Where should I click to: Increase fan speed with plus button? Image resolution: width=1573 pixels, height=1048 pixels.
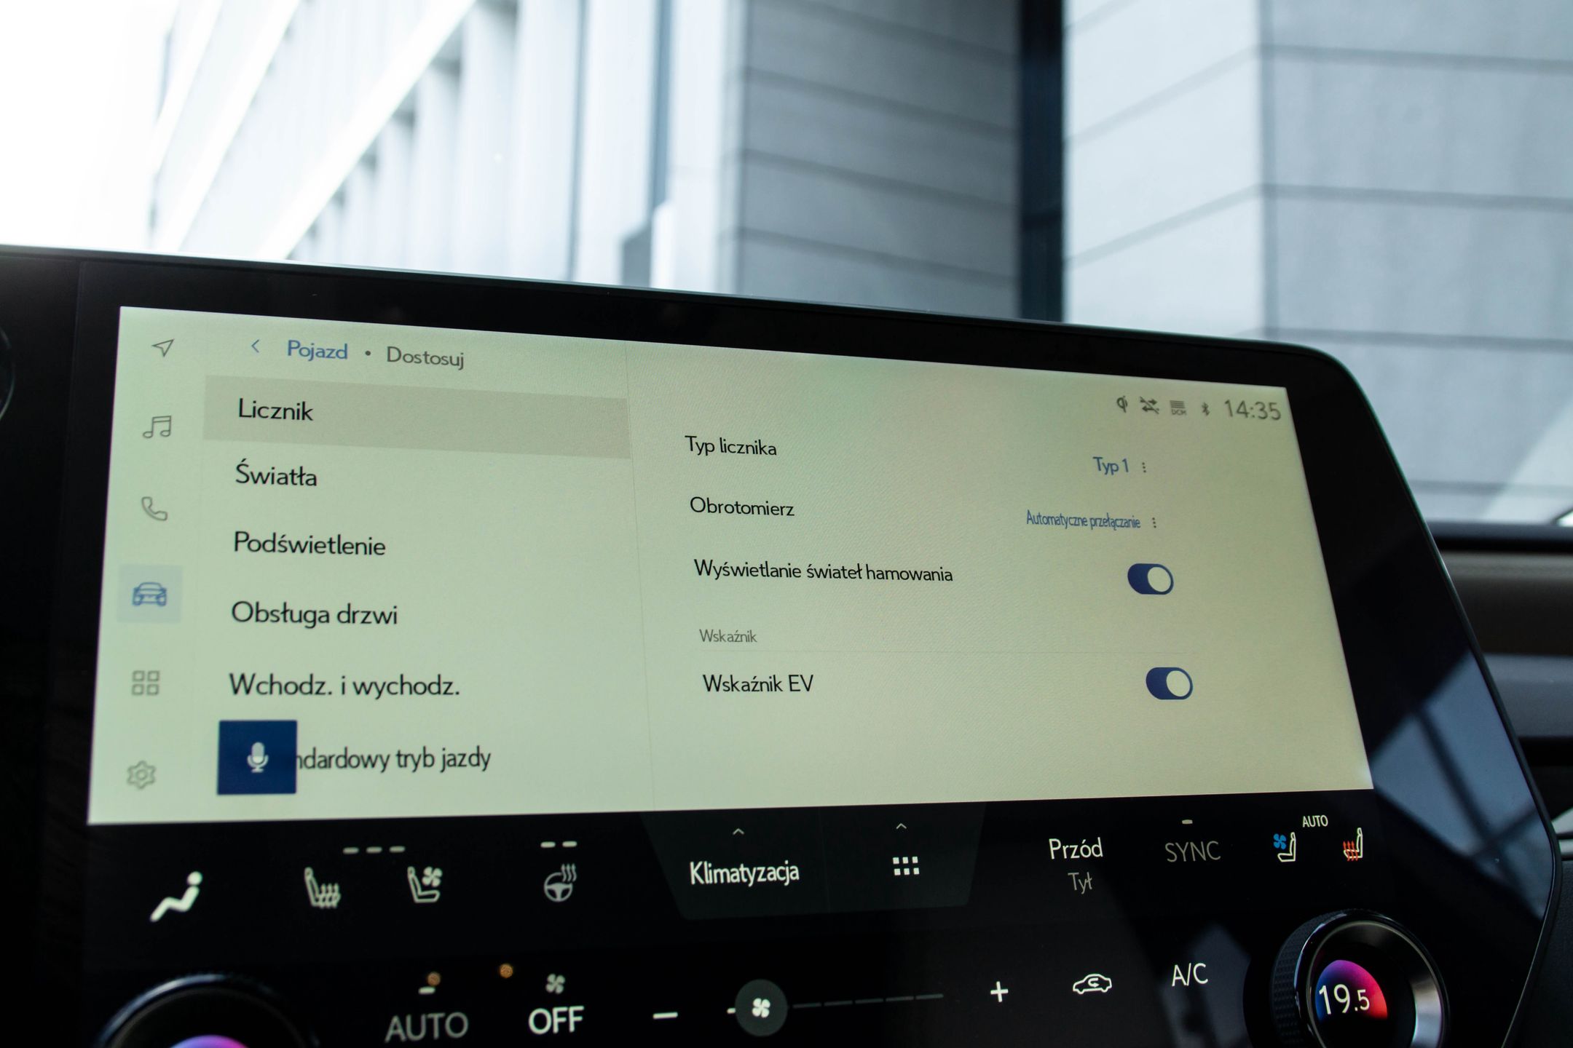(x=999, y=992)
